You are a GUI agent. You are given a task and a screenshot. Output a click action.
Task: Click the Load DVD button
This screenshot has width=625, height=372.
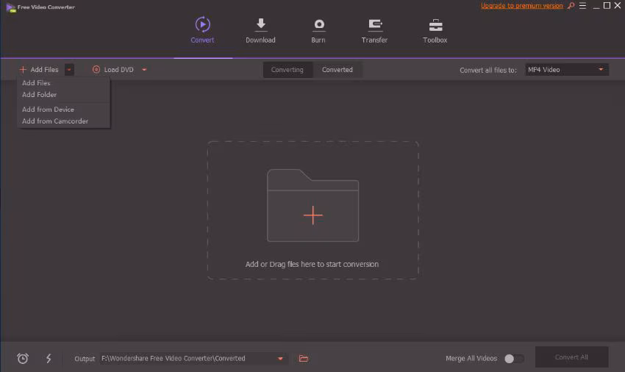click(113, 70)
